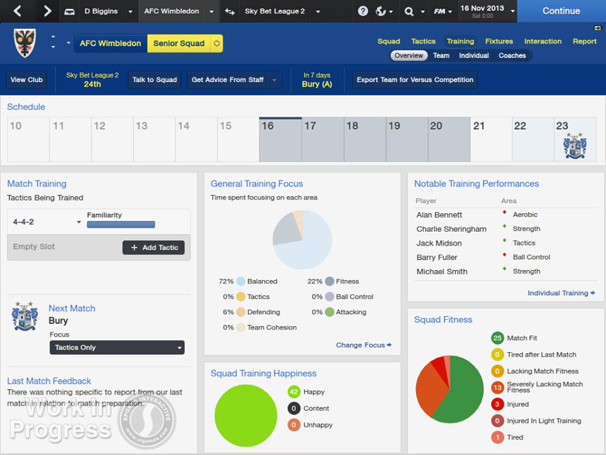
Task: Click the forward navigation arrow
Action: [47, 11]
